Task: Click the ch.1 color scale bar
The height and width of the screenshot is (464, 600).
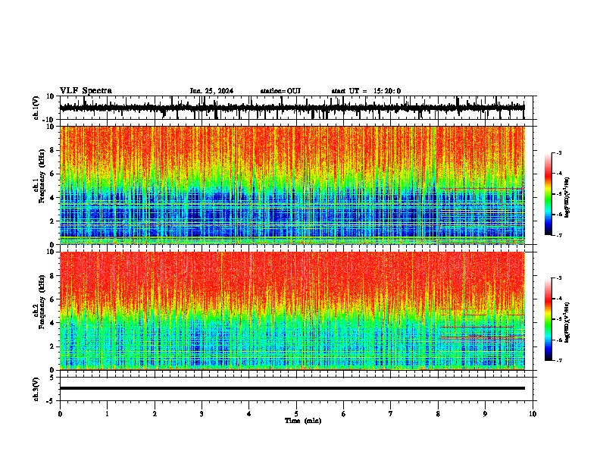Action: [x=548, y=194]
